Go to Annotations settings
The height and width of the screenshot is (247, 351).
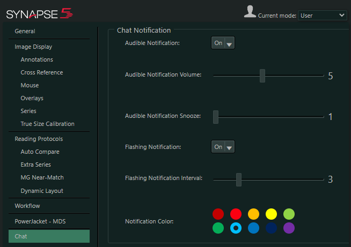pyautogui.click(x=36, y=59)
